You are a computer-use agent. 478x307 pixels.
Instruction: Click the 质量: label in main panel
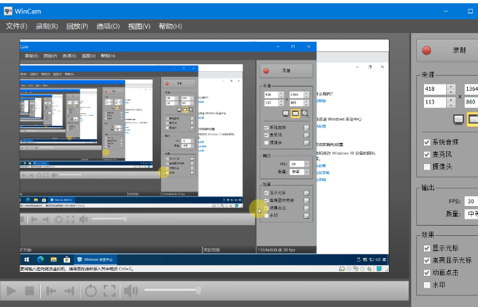point(453,214)
